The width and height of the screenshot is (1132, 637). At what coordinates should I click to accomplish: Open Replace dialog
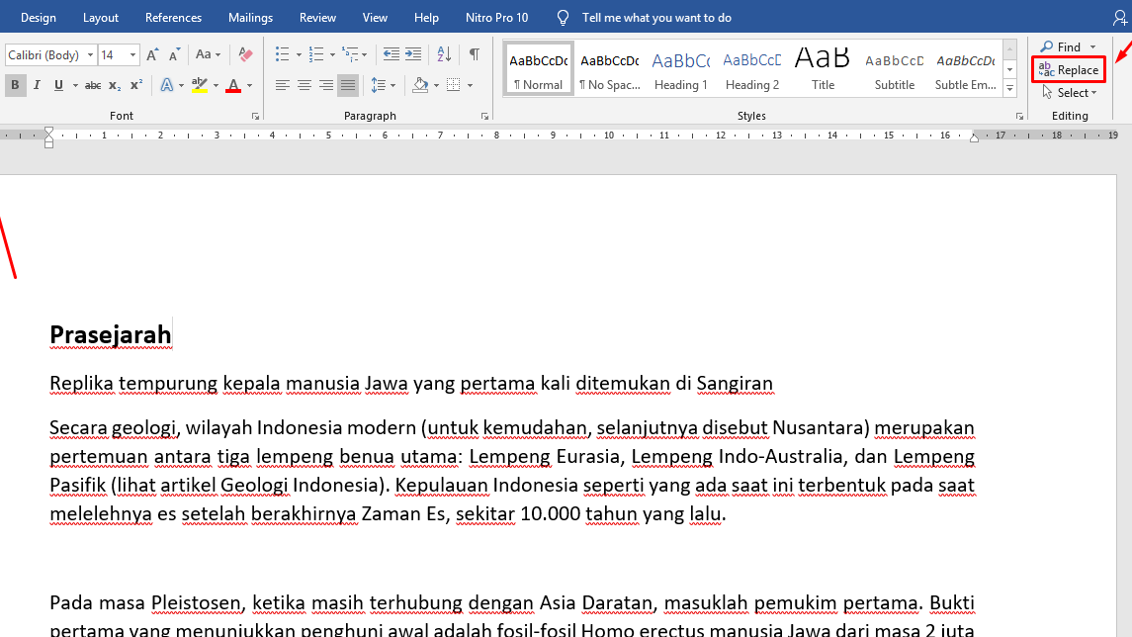click(1069, 70)
